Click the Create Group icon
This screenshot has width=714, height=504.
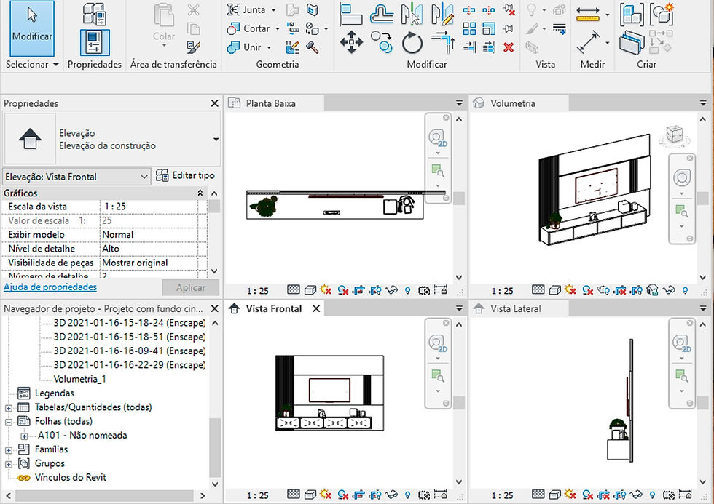tap(662, 15)
